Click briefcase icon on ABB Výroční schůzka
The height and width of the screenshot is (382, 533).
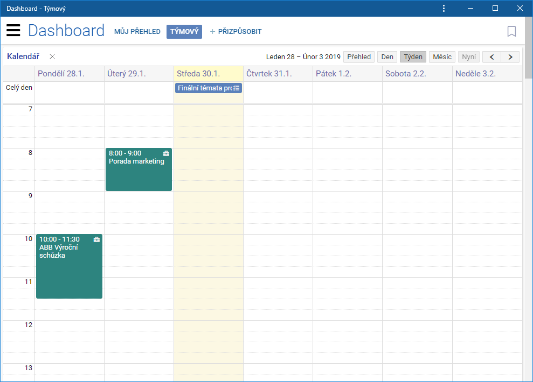[96, 239]
